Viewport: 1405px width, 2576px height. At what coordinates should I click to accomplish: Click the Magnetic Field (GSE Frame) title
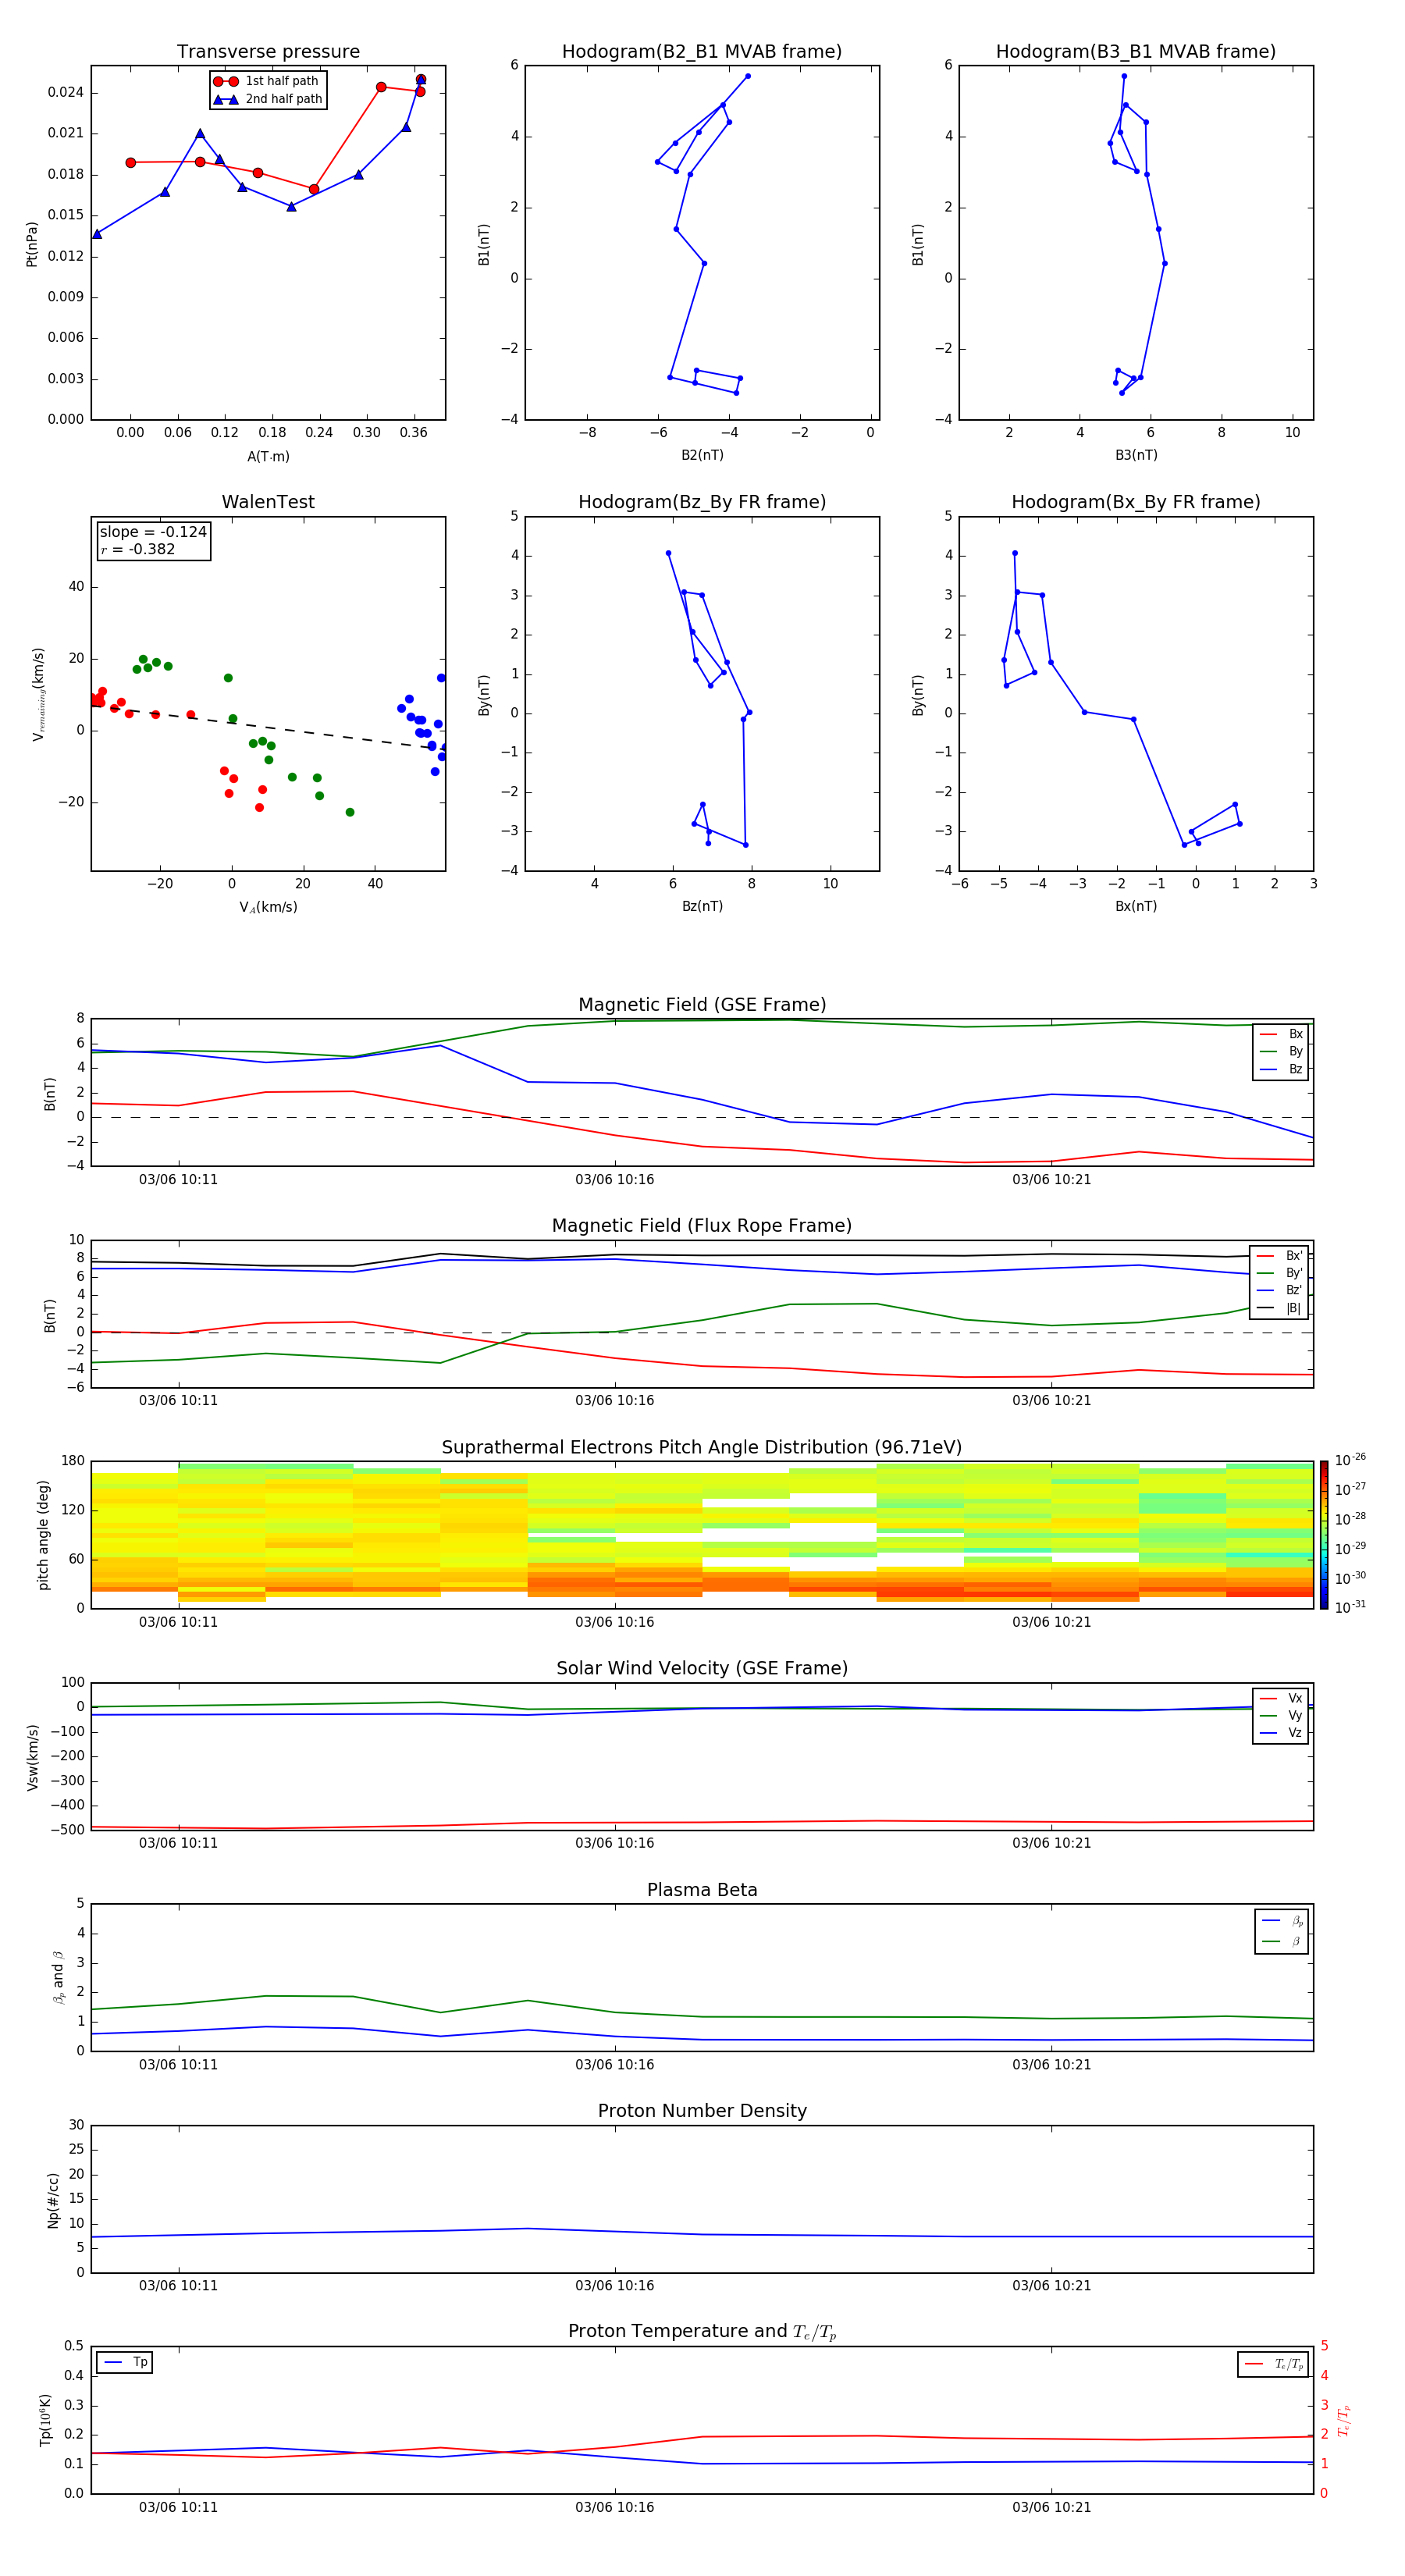point(702,1005)
